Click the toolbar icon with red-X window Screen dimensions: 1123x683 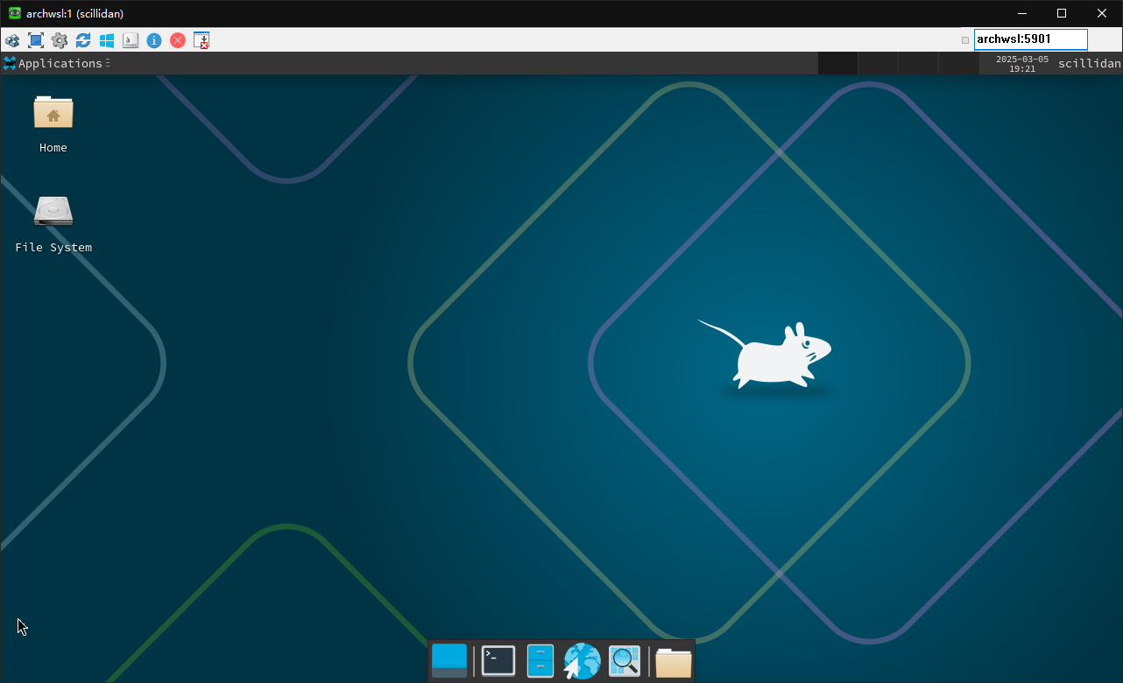tap(201, 40)
